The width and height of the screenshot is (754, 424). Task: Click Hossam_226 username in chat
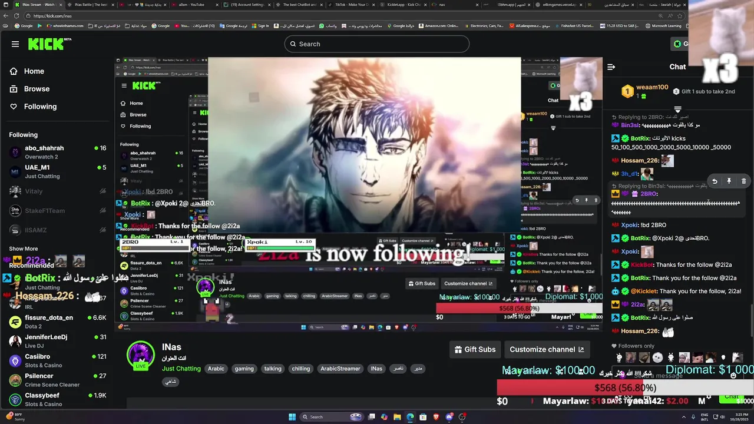pyautogui.click(x=640, y=161)
